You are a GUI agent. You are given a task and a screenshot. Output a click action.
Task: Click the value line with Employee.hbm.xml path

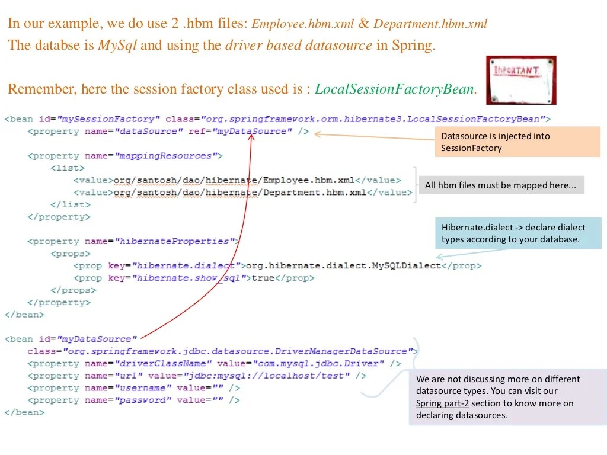pos(237,180)
